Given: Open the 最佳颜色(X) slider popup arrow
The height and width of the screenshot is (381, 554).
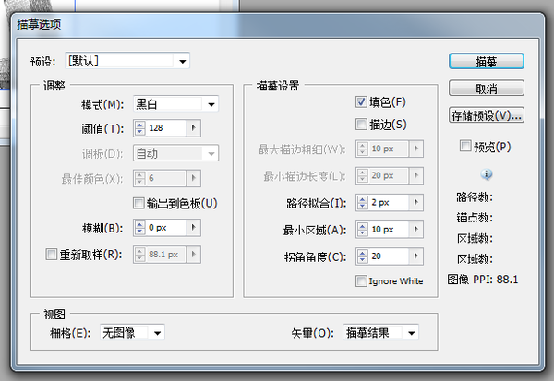Looking at the screenshot, I should pos(193,178).
